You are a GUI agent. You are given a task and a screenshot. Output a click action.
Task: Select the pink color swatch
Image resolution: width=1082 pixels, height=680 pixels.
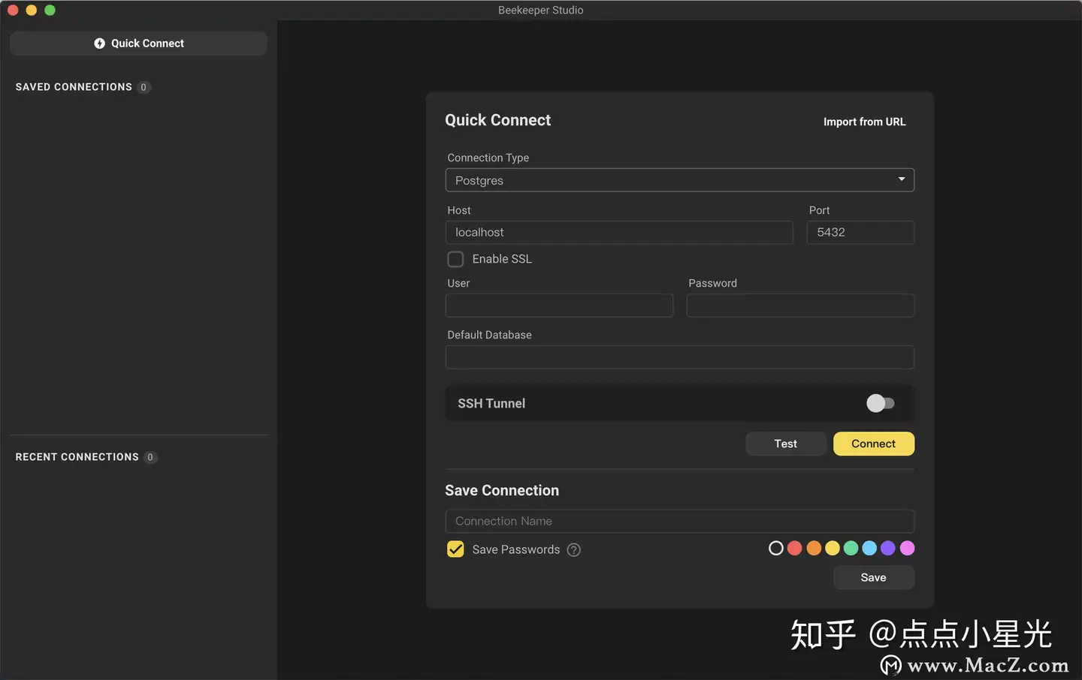coord(907,549)
